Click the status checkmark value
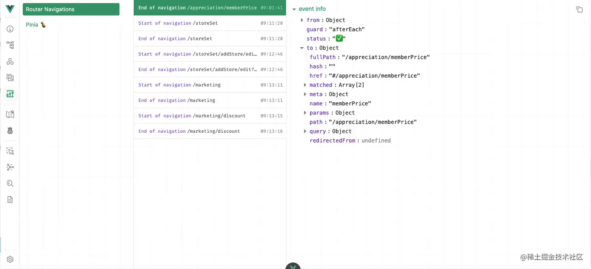 click(x=339, y=39)
